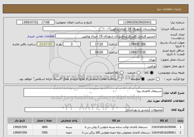The width and height of the screenshot is (194, 137).
Task: Click the announcement date field 1399/07/02 - 17:08
Action: pyautogui.click(x=36, y=22)
